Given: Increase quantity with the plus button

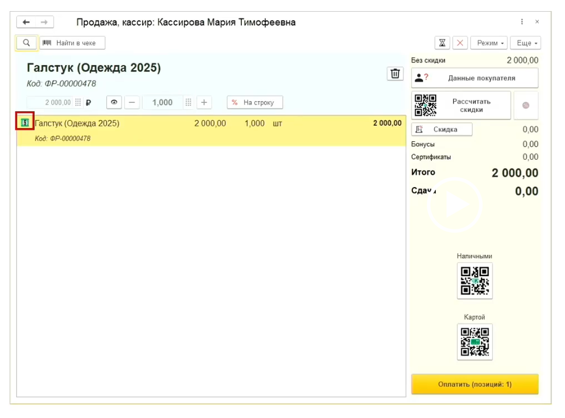Looking at the screenshot, I should 204,102.
